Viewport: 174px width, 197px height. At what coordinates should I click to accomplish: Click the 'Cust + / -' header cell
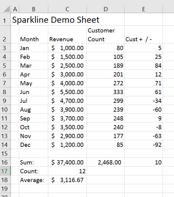click(143, 35)
